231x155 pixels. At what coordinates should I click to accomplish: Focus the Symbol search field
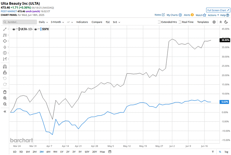click(x=20, y=22)
